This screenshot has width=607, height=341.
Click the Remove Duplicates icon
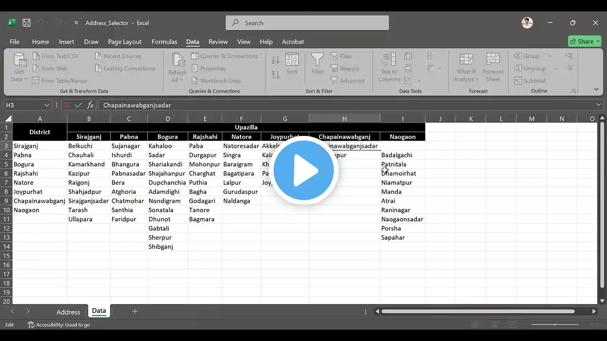pos(408,68)
